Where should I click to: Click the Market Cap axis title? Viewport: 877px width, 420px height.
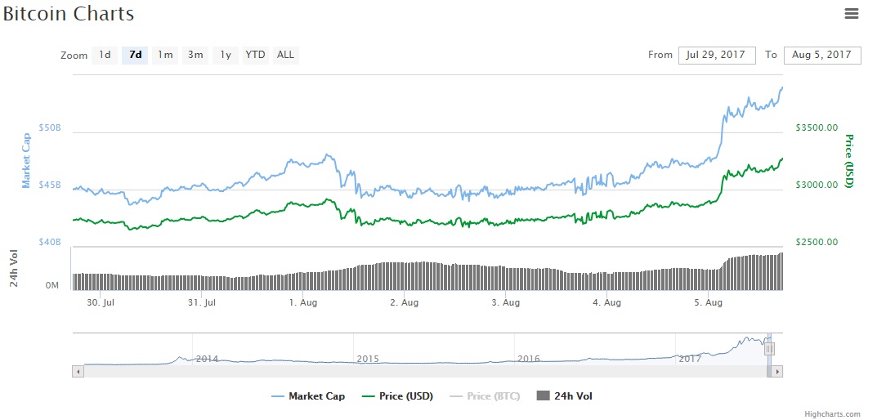pyautogui.click(x=25, y=161)
